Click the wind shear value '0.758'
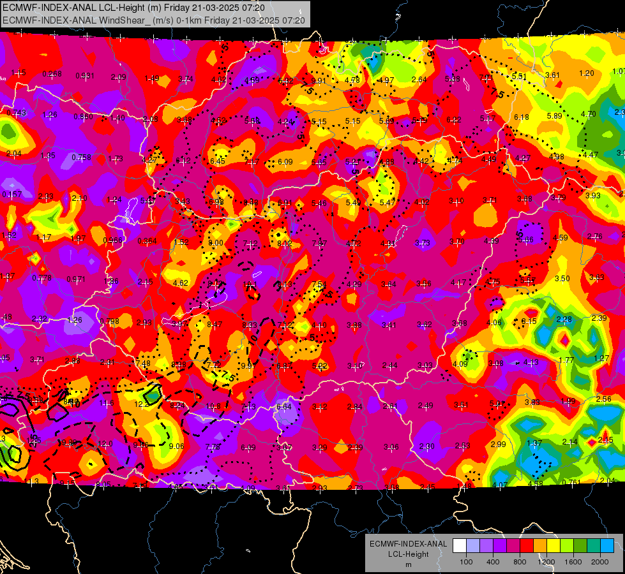 pos(81,158)
